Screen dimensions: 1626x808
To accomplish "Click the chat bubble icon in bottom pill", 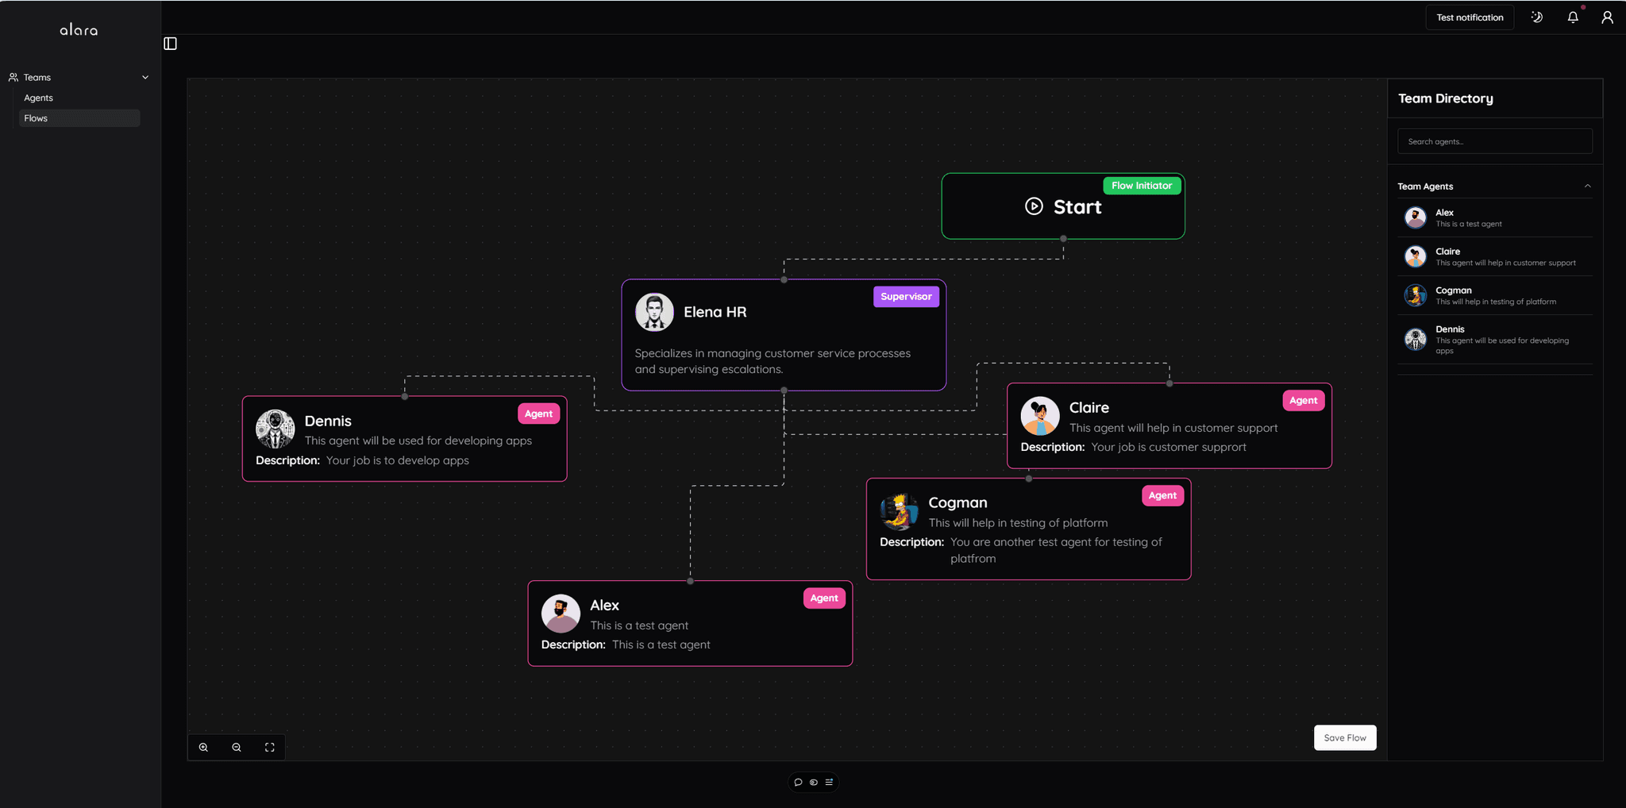I will coord(798,783).
